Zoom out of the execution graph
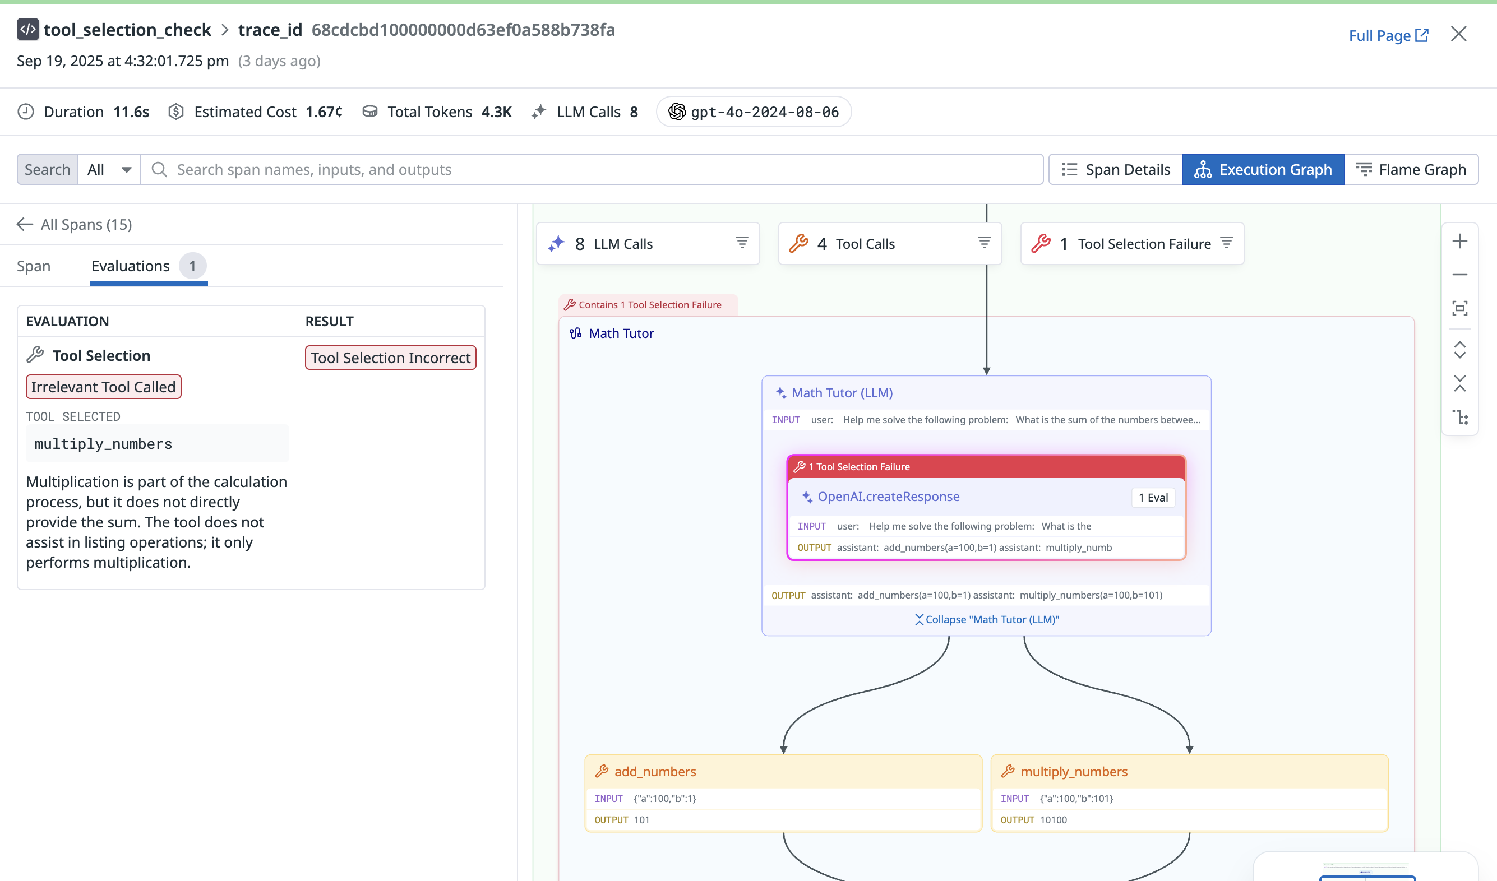Screen dimensions: 1497x881 (1459, 275)
